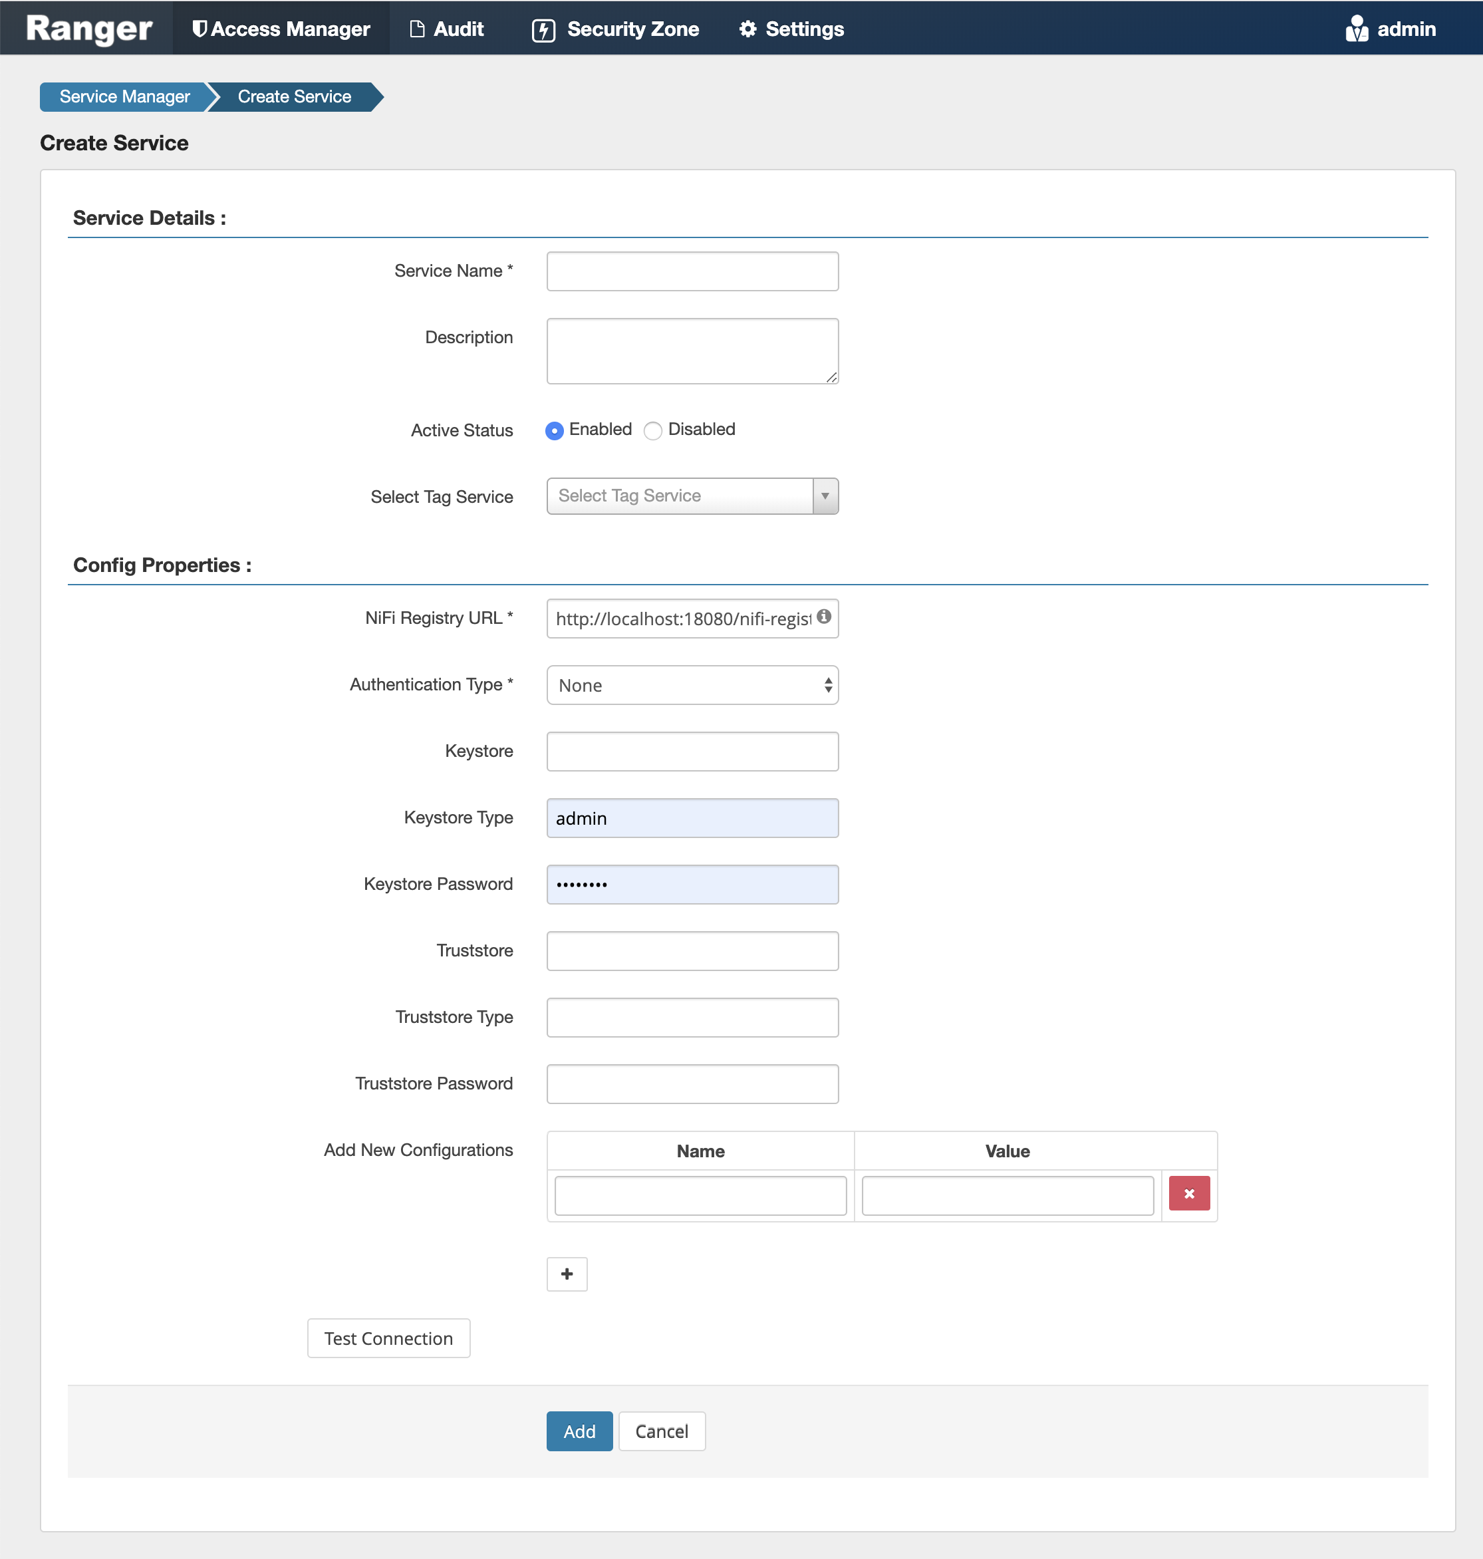Image resolution: width=1483 pixels, height=1559 pixels.
Task: Open the Authentication Type dropdown
Action: point(692,684)
